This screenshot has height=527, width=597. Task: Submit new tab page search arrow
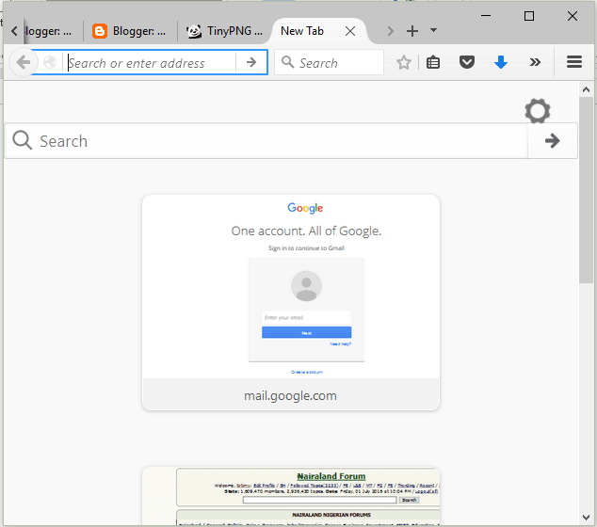pyautogui.click(x=552, y=141)
